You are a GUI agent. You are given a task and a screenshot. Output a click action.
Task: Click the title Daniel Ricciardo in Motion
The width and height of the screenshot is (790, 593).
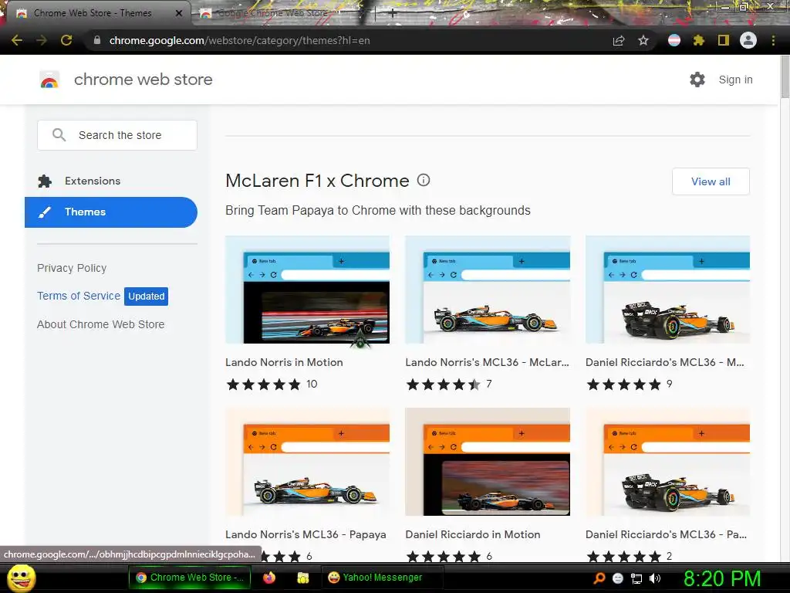[x=473, y=534]
